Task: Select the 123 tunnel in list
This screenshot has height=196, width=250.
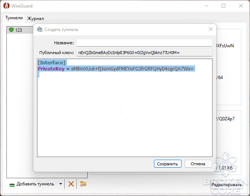Action: (20, 30)
